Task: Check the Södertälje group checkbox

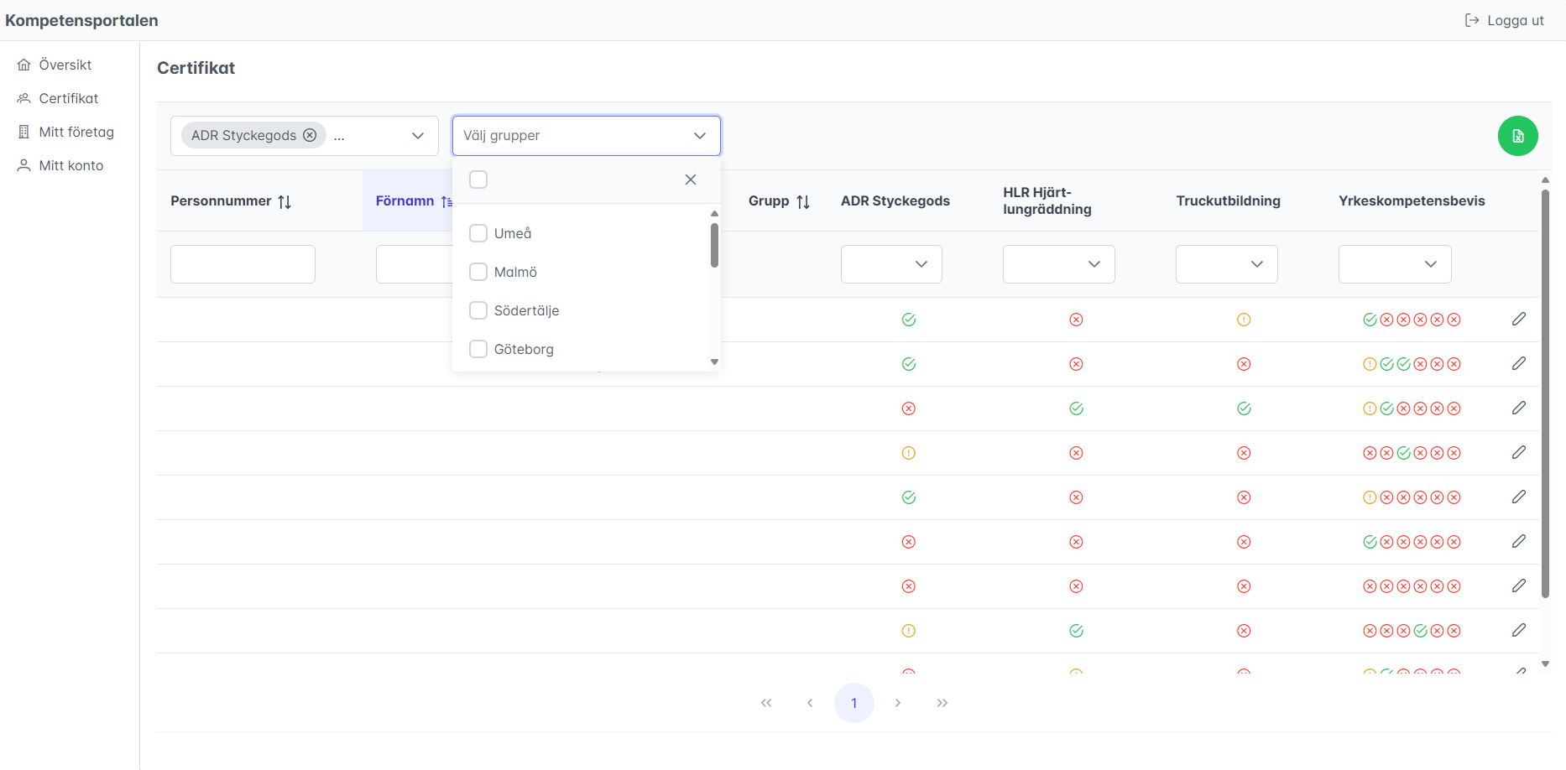Action: click(478, 310)
